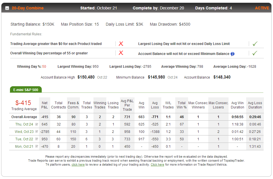Select 'Average Winning Day: 798' text
Viewport: 273px width, 179px height.
point(182,67)
